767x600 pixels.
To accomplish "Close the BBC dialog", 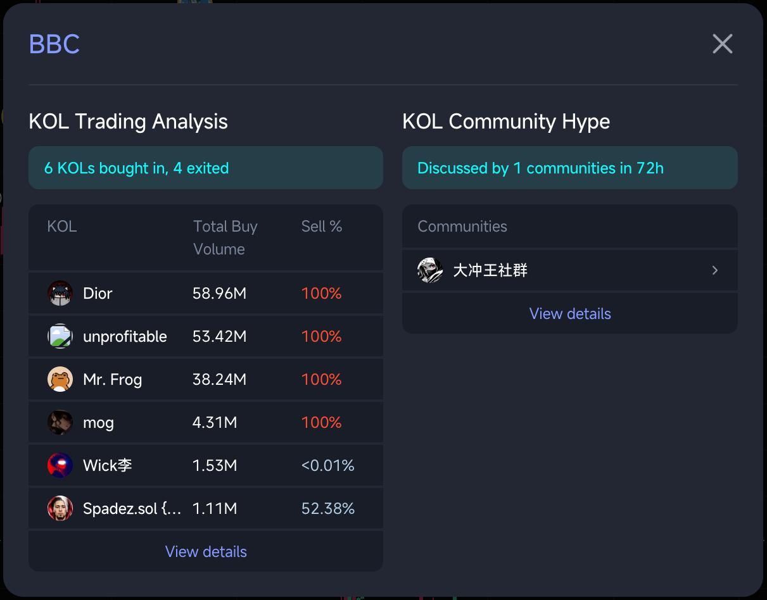I will pyautogui.click(x=722, y=44).
